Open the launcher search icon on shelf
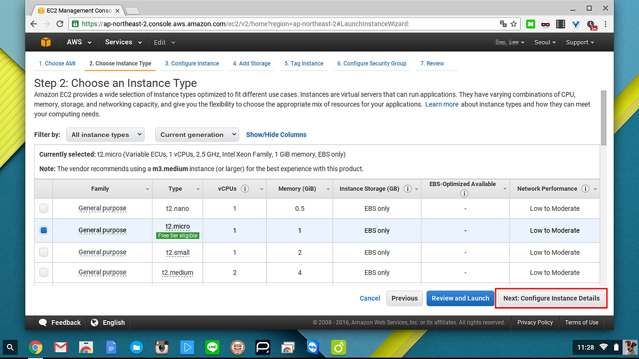This screenshot has width=639, height=359. [10, 347]
